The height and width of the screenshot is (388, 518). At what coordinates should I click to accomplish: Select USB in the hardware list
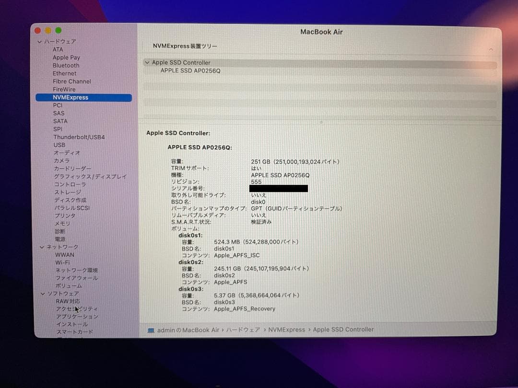(x=59, y=145)
